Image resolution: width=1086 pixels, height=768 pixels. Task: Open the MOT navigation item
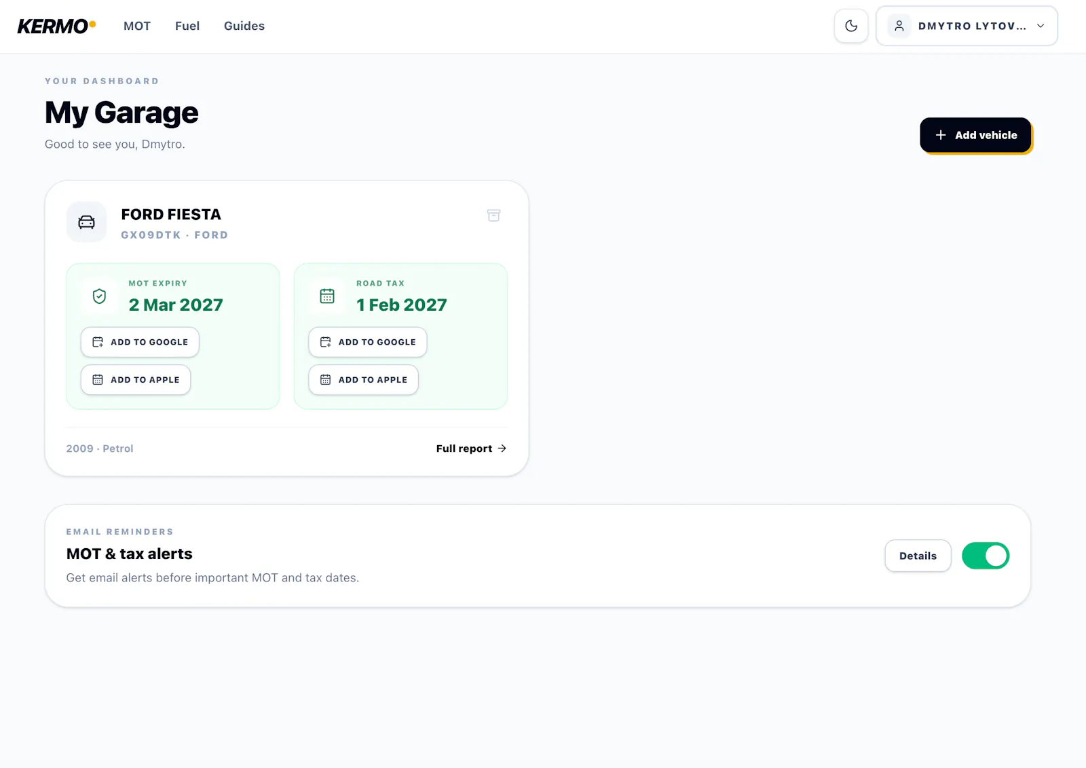click(137, 26)
